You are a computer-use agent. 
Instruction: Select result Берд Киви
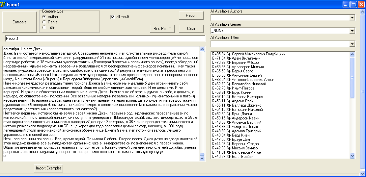point(231,135)
